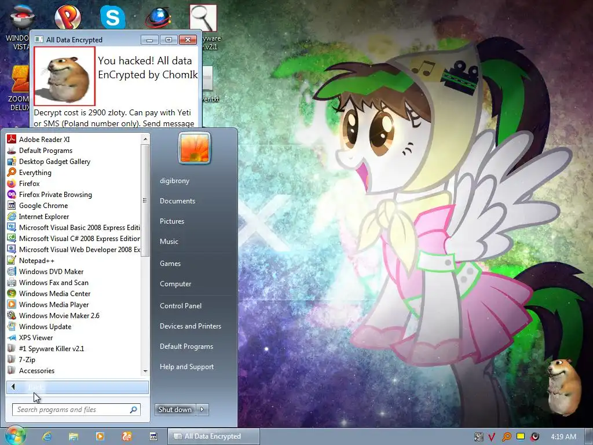Viewport: 593px width, 445px height.
Task: Open Control Panel from the Start menu
Action: (x=181, y=306)
